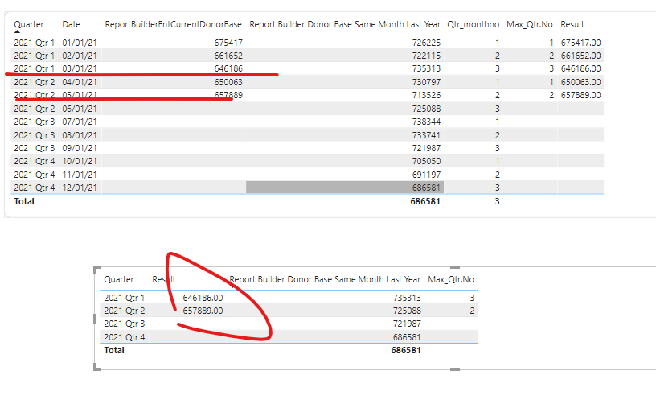Screen dimensions: 656x408
Task: Click lower table total value 686581
Action: 406,350
